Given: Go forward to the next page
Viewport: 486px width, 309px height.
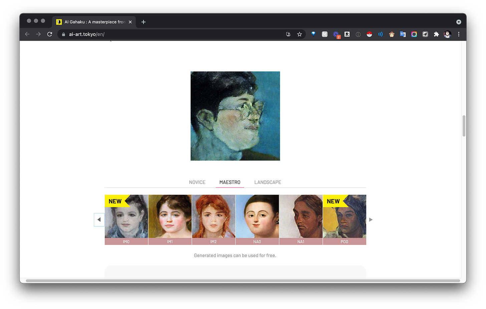Looking at the screenshot, I should (x=38, y=34).
